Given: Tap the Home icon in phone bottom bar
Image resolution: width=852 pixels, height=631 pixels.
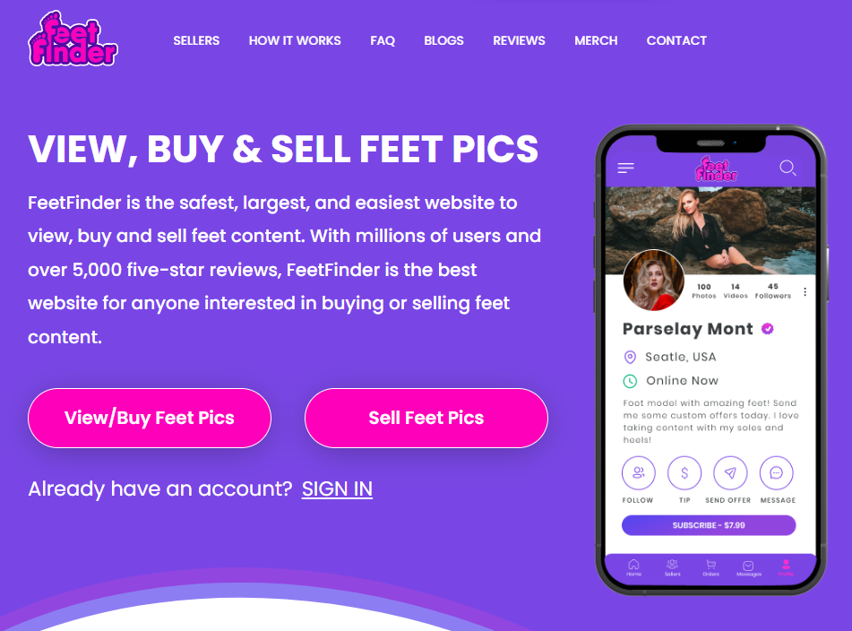Looking at the screenshot, I should 633,567.
